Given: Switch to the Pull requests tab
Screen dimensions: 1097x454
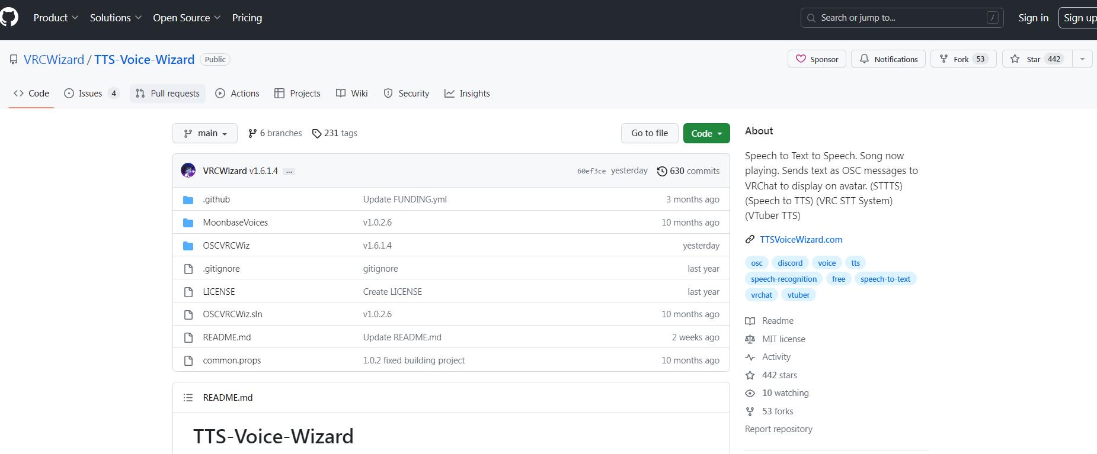Looking at the screenshot, I should pos(168,94).
